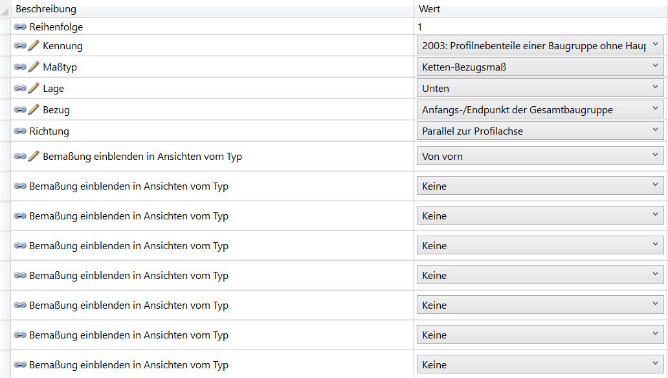Open the Lage dropdown showing Unten
This screenshot has height=378, width=668.
click(540, 88)
